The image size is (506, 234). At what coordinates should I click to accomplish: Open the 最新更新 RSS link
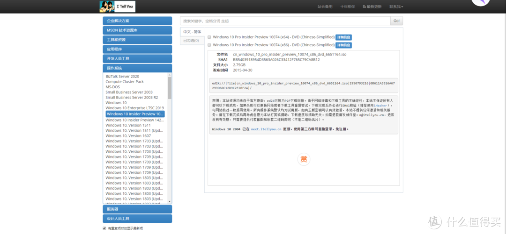pos(372,7)
